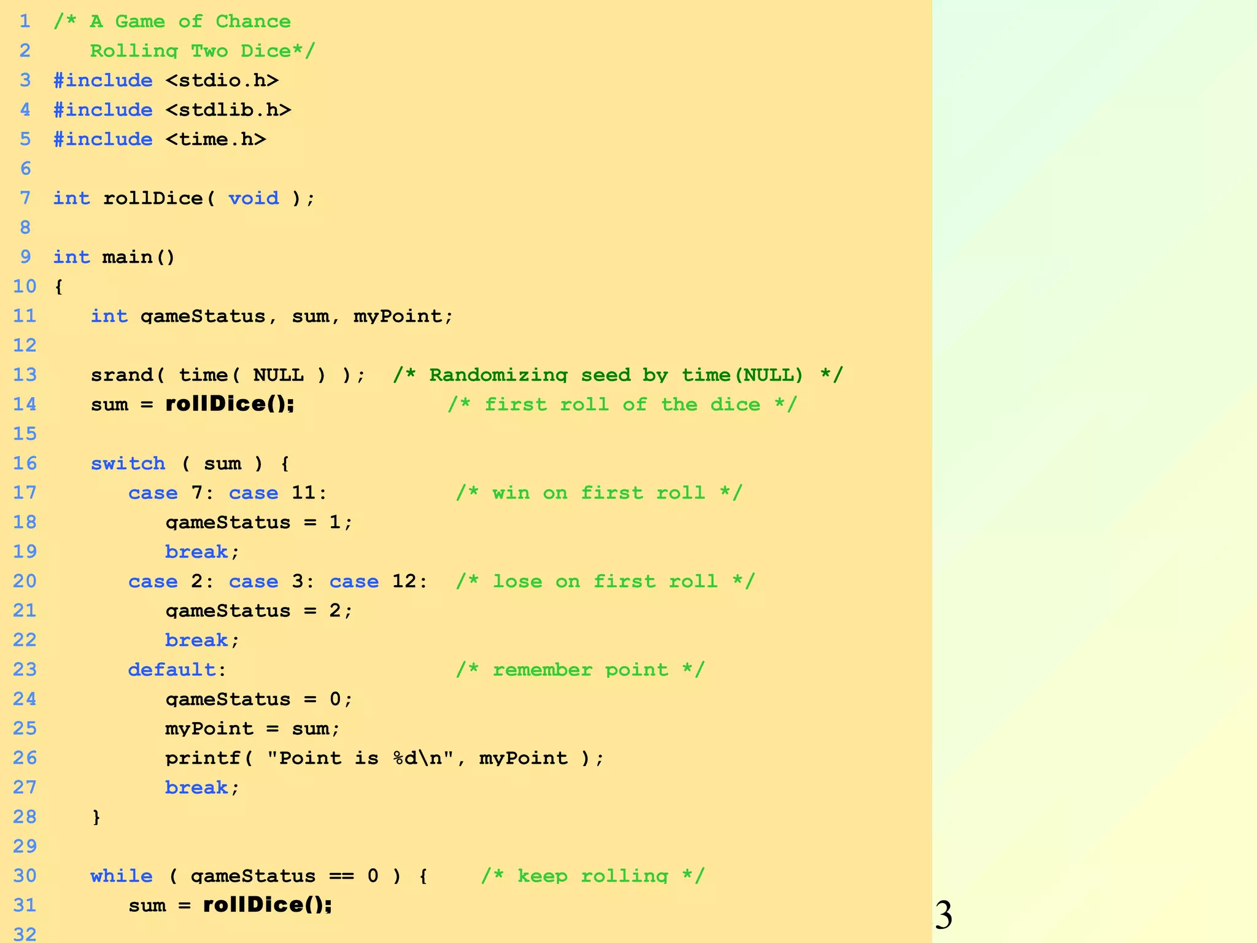Click the "switch ( sum ) {" statement
Image resolution: width=1257 pixels, height=943 pixels.
(x=190, y=464)
